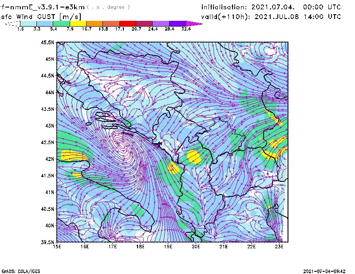
Task: Click the model name 'nmmE_v3.9.1-e3km' text
Action: pos(47,7)
